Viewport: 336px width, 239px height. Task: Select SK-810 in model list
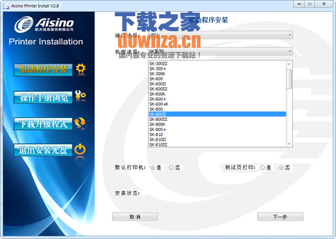pos(217,134)
